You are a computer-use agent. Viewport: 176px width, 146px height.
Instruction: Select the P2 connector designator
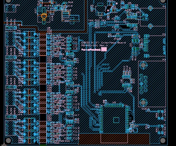click(164, 35)
